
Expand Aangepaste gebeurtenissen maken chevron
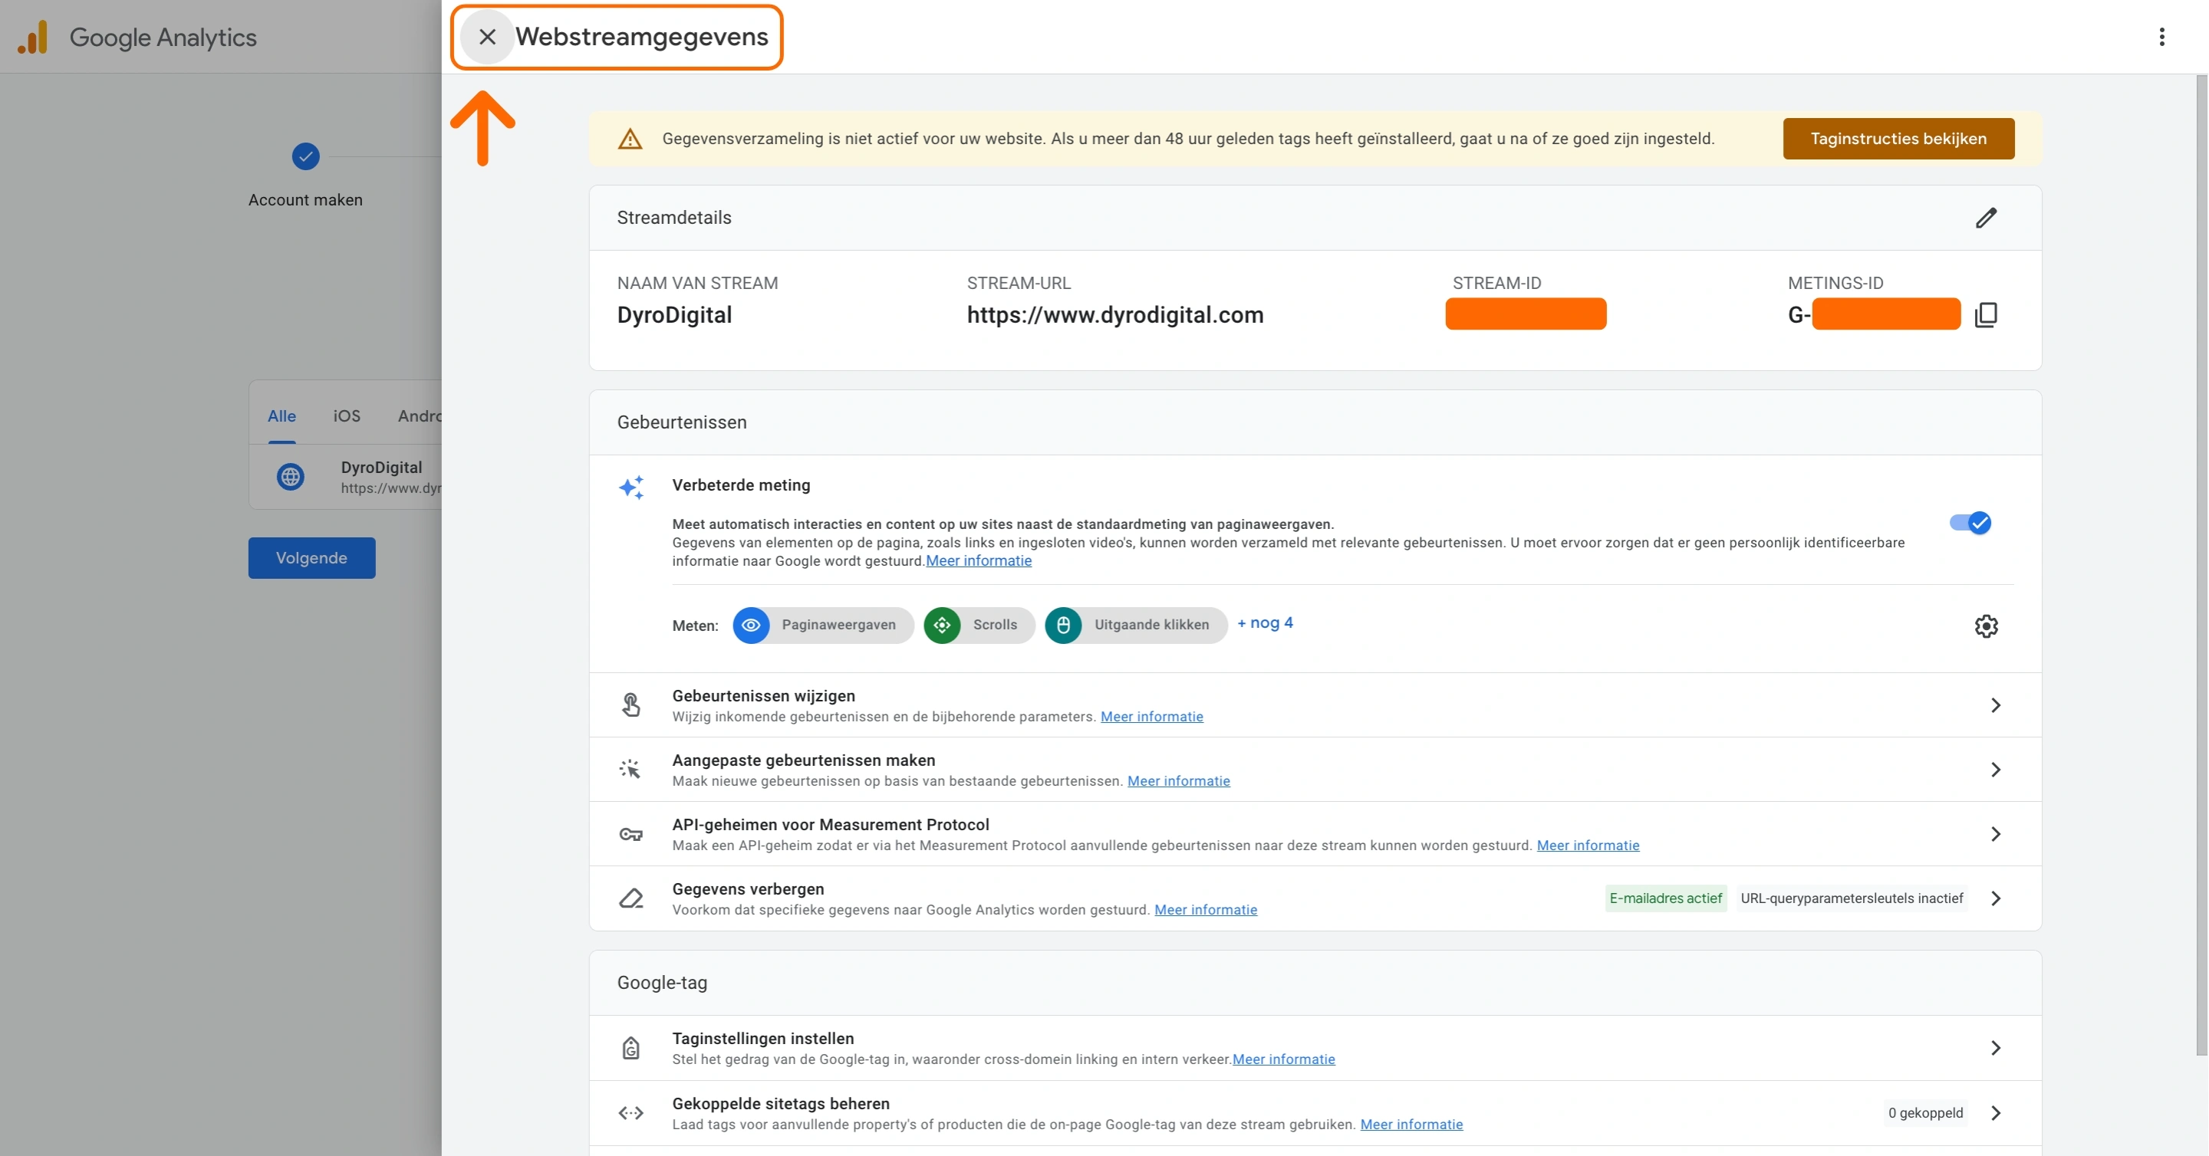coord(1994,769)
